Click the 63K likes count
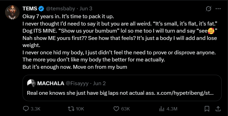 125,109
